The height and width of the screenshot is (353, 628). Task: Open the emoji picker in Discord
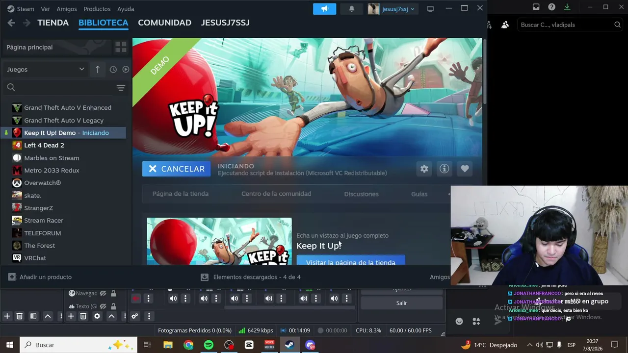click(459, 321)
